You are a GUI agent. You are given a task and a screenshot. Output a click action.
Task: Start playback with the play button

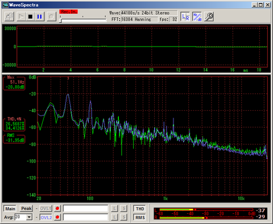(21, 16)
